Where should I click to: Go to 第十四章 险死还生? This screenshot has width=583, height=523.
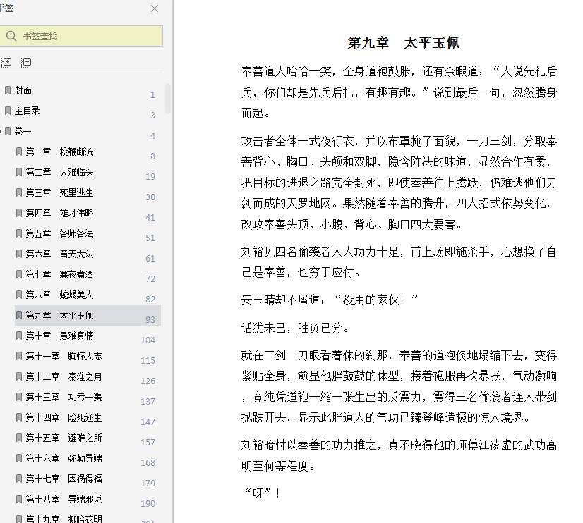coord(64,417)
